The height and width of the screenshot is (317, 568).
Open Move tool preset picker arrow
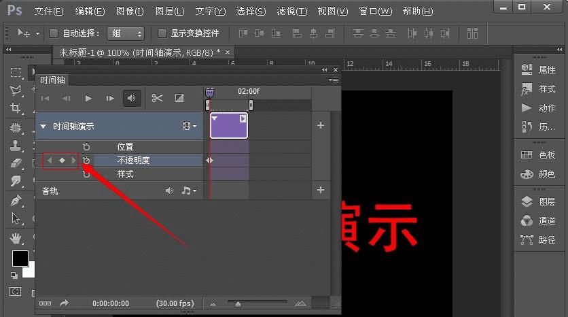[x=37, y=34]
